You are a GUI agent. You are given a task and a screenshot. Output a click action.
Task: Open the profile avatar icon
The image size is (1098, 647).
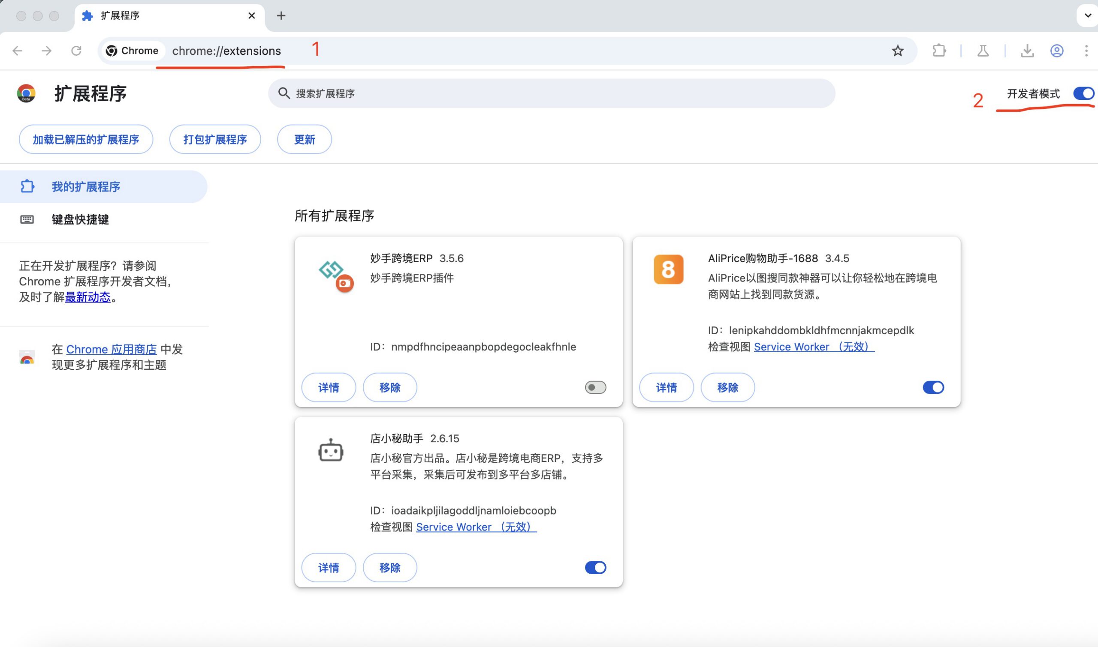(1056, 51)
